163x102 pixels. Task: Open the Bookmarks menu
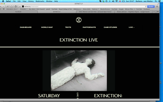pos(40,1)
